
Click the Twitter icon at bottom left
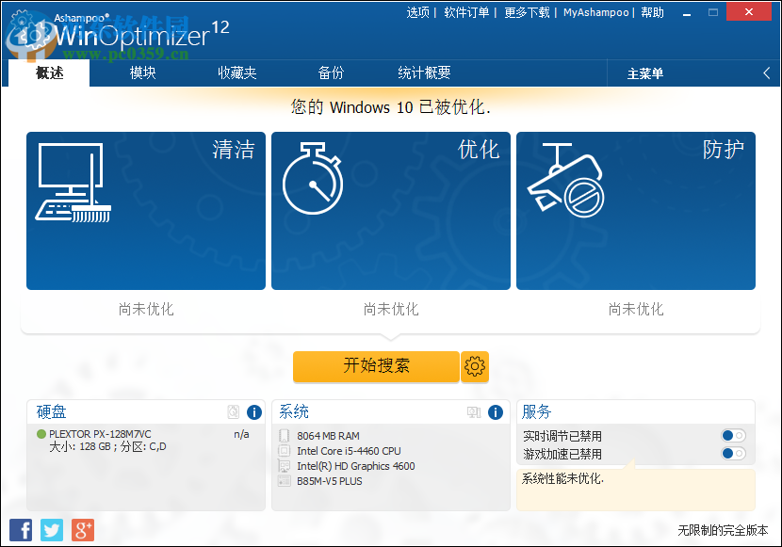click(x=51, y=530)
